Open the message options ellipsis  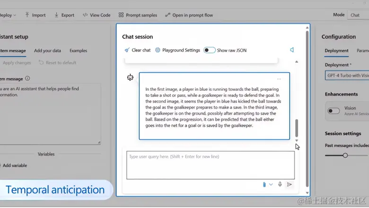(279, 79)
